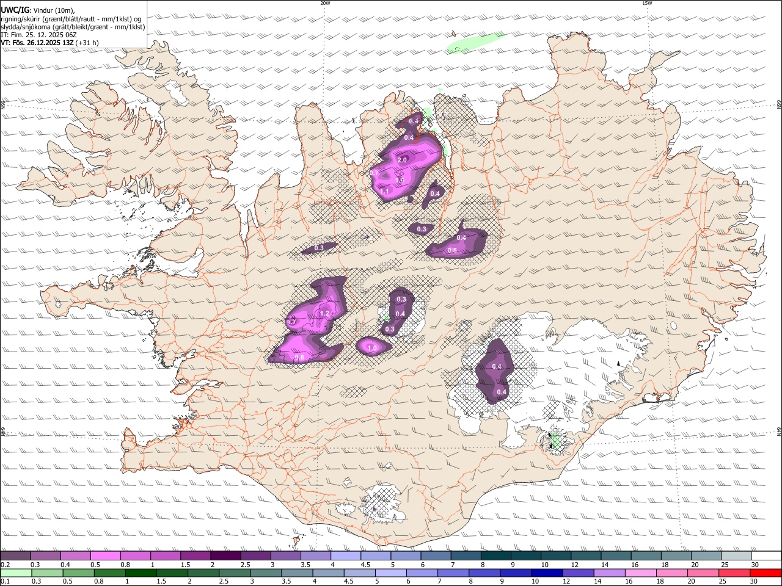The image size is (782, 586).
Task: Pick the bright red 30 swatch in lower scale
Action: [766, 573]
